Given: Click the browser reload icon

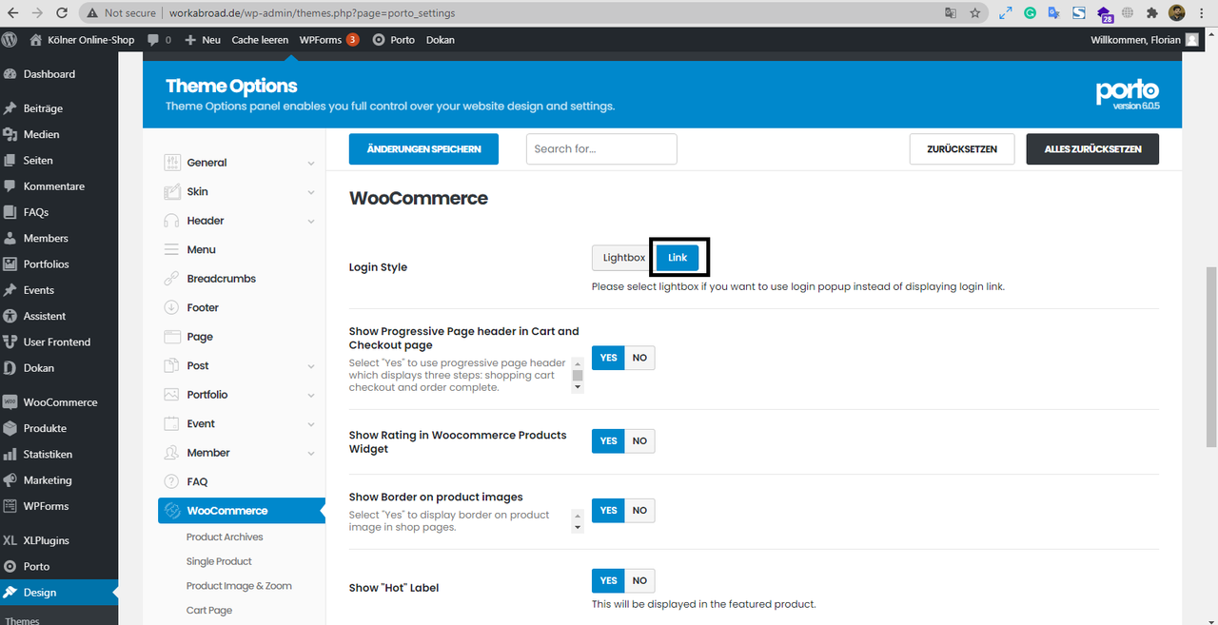Looking at the screenshot, I should pyautogui.click(x=62, y=13).
